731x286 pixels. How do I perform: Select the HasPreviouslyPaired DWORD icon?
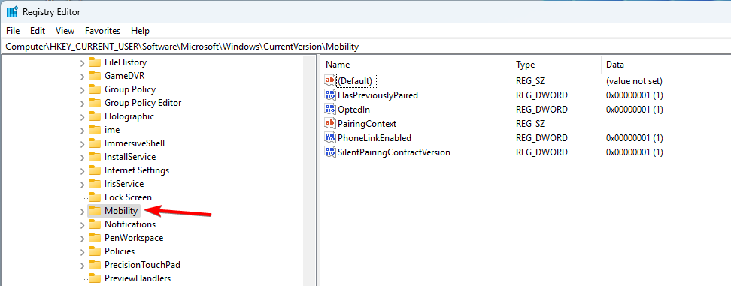[330, 95]
